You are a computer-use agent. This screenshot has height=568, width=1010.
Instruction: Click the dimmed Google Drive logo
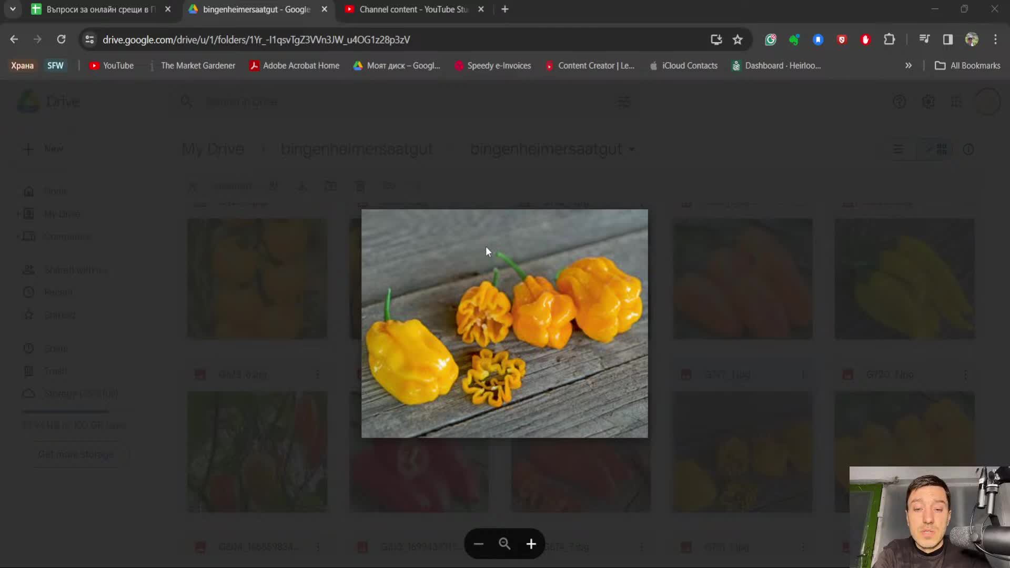click(28, 102)
